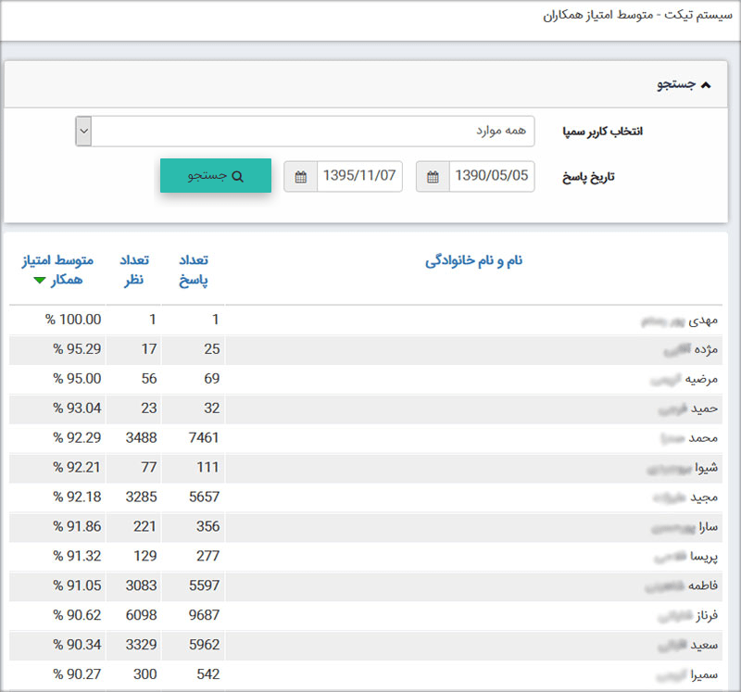The image size is (741, 692).
Task: Open the calendar picker beside 1395/11/07
Action: coord(300,175)
